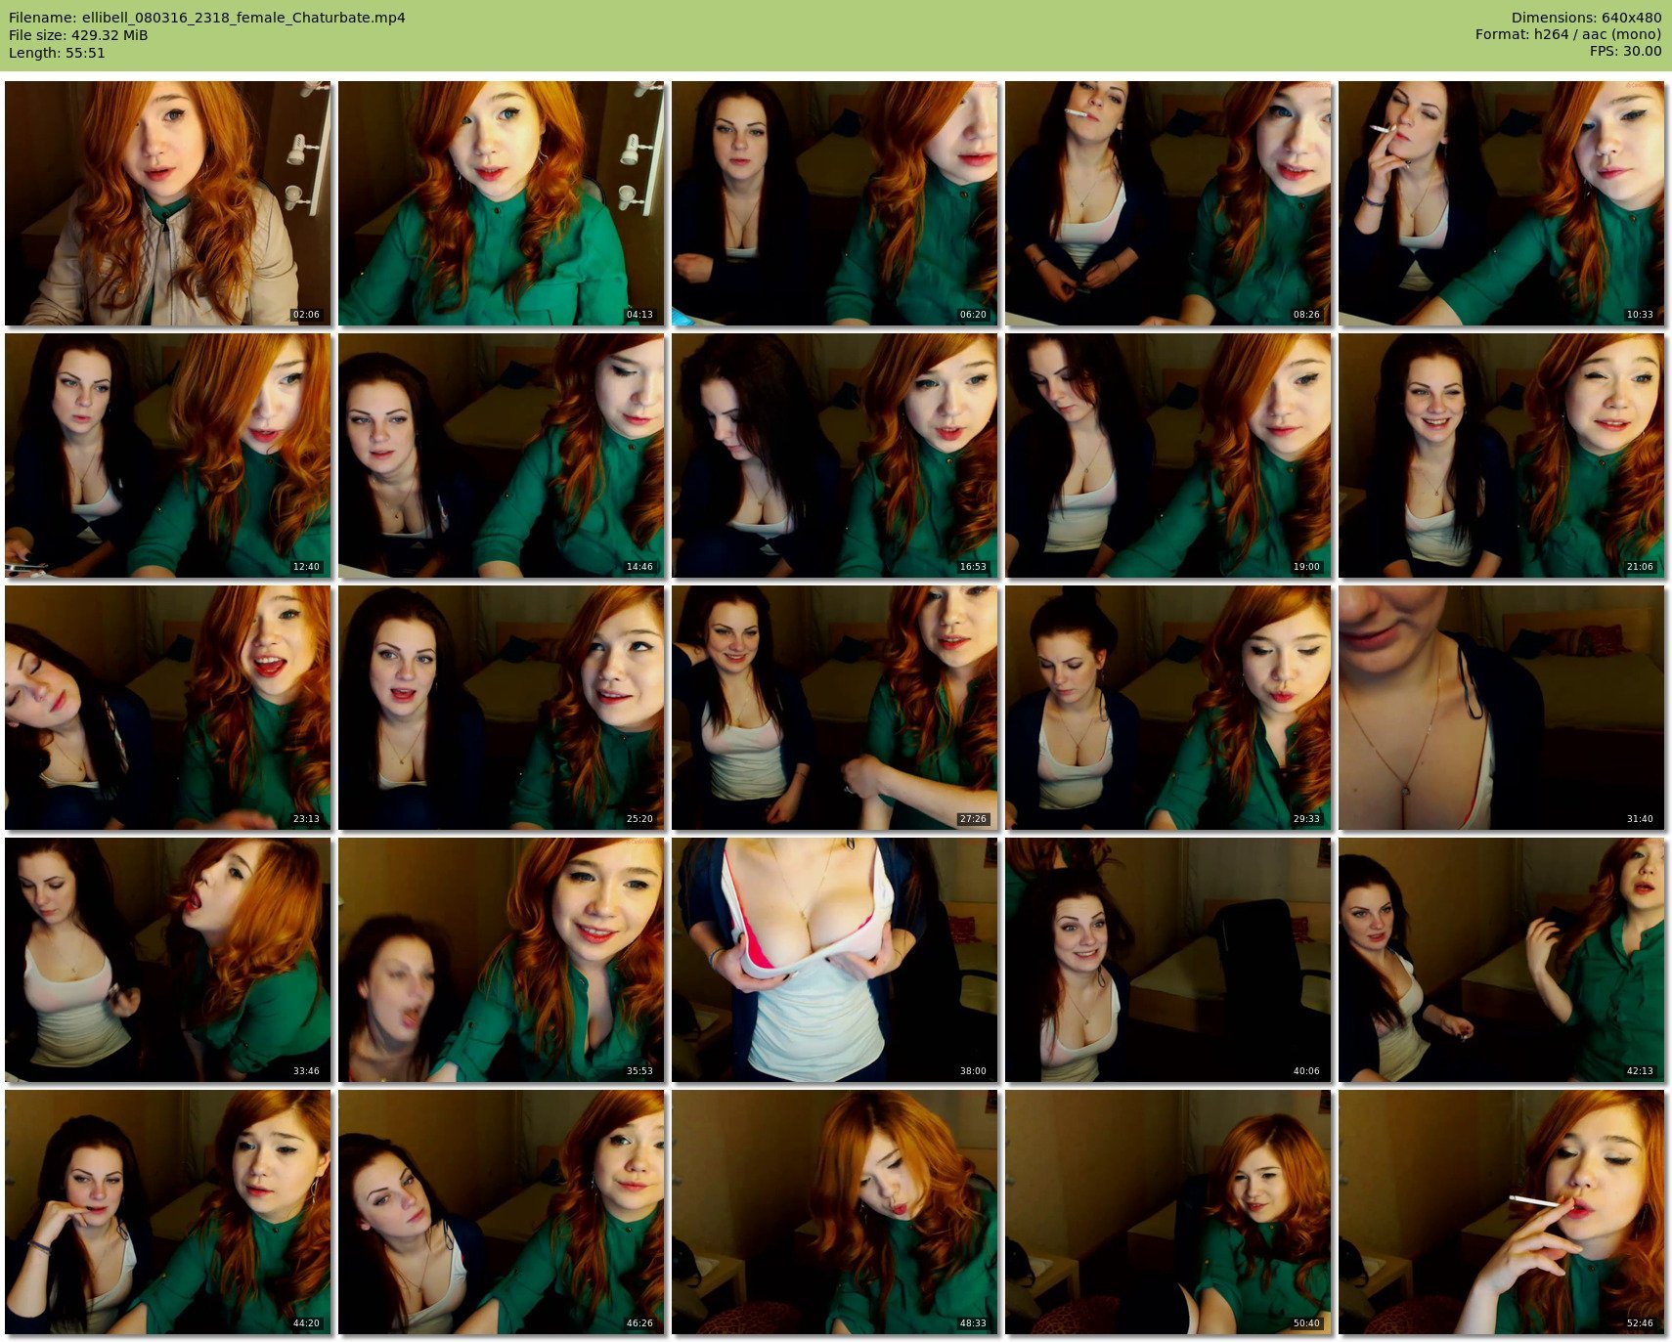Screen dimensions: 1672x1342
Task: Click the Dimensions 640x480 text
Action: pyautogui.click(x=1585, y=18)
